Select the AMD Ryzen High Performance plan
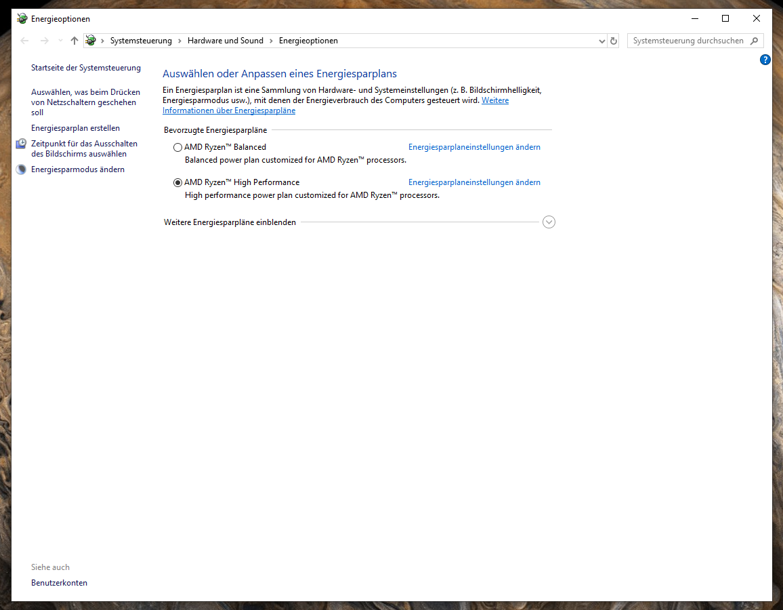This screenshot has height=610, width=783. pyautogui.click(x=177, y=183)
